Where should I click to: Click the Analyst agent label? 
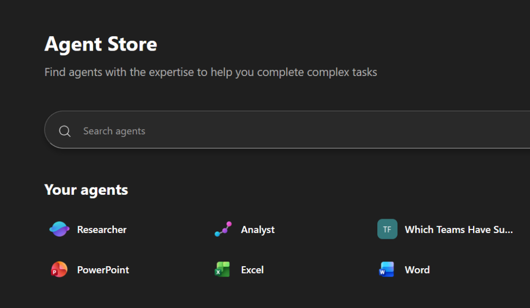(258, 229)
